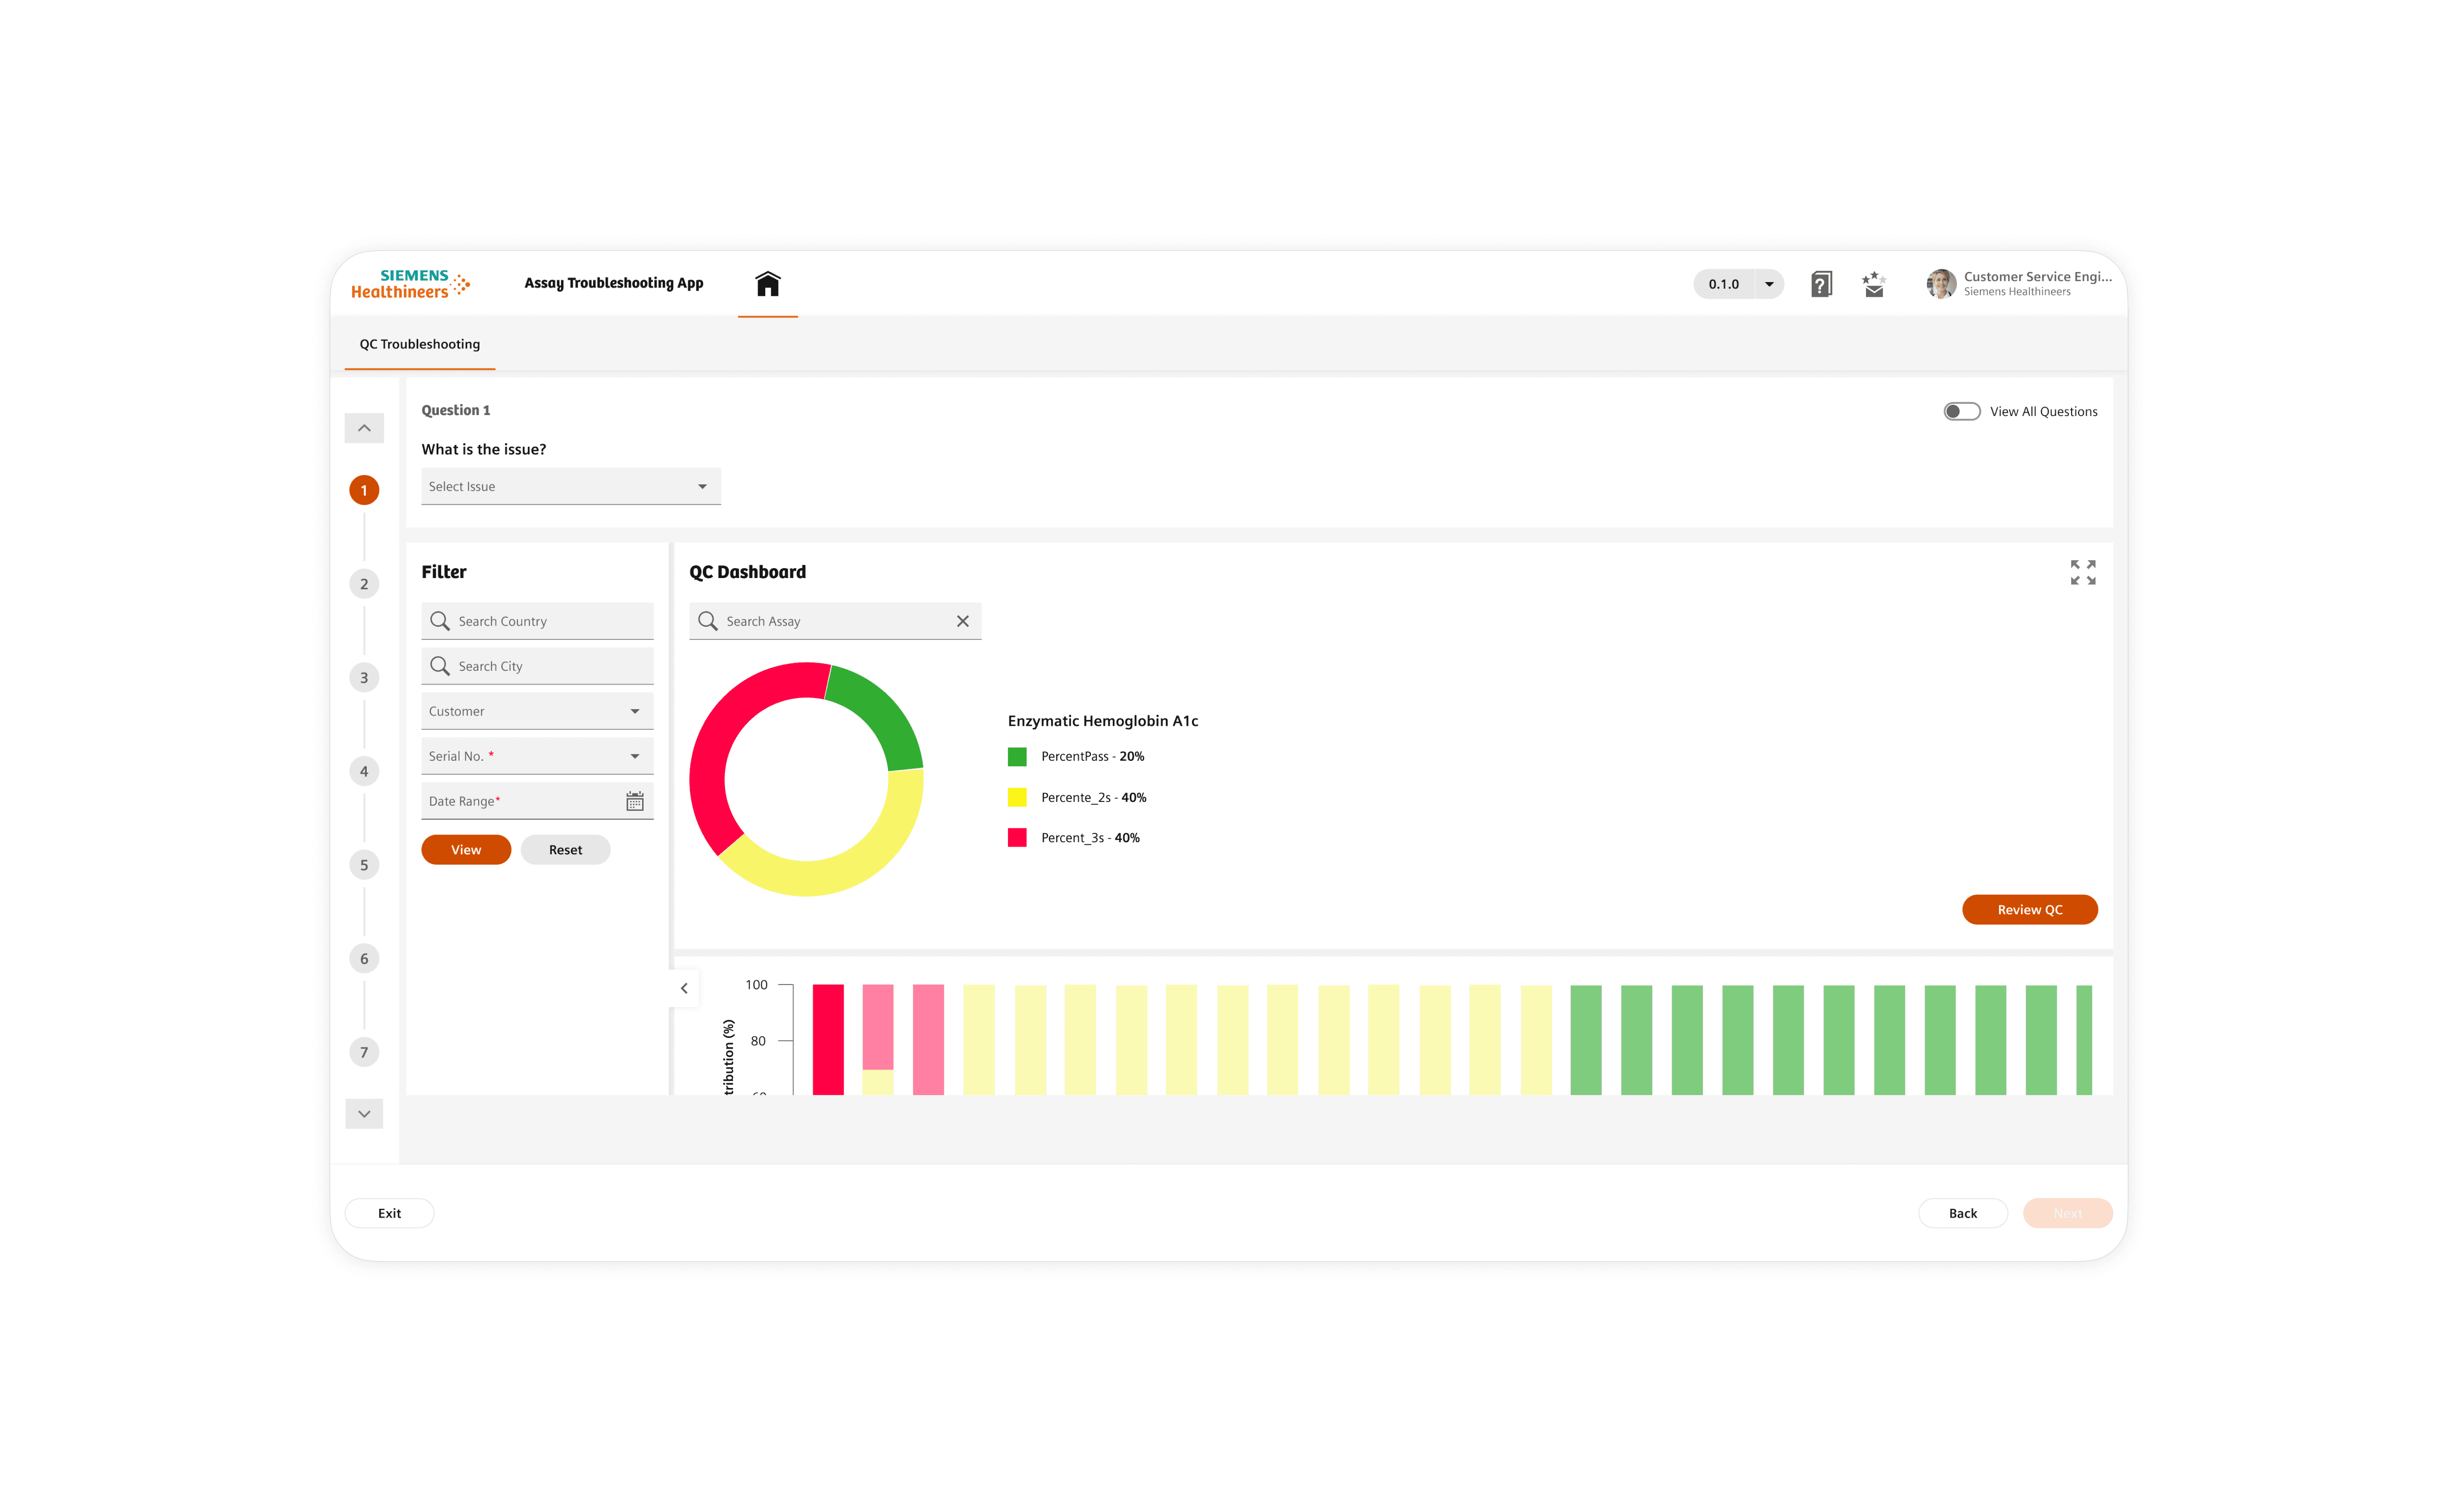2458x1512 pixels.
Task: Click the green donut chart segment
Action: pos(883,714)
